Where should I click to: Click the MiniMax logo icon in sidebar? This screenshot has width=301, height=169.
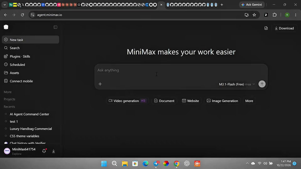6,27
